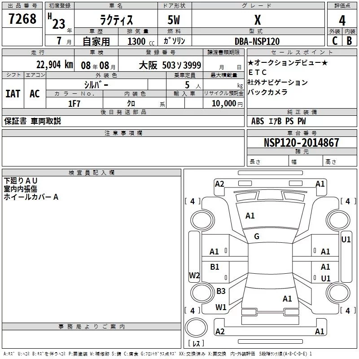Click the fuel type ガソリン
Screen dimensions: 359x359
[174, 41]
